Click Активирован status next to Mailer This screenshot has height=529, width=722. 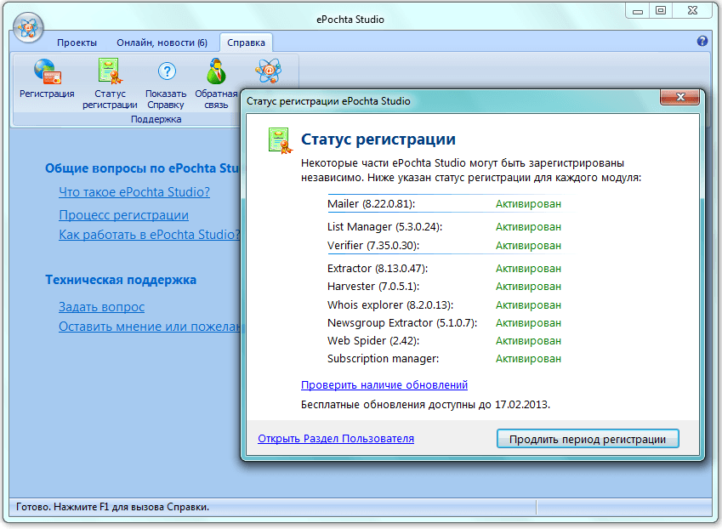(528, 204)
